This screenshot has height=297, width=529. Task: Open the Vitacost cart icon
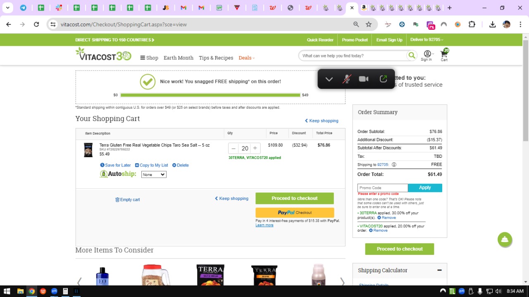(444, 54)
